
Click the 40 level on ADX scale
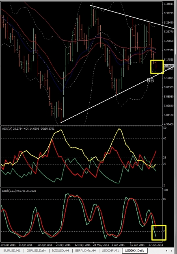[165, 139]
